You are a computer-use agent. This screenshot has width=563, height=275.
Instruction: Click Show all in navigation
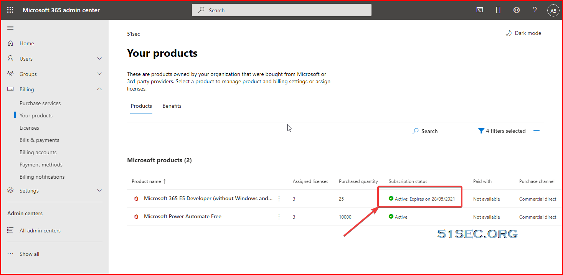pos(30,254)
